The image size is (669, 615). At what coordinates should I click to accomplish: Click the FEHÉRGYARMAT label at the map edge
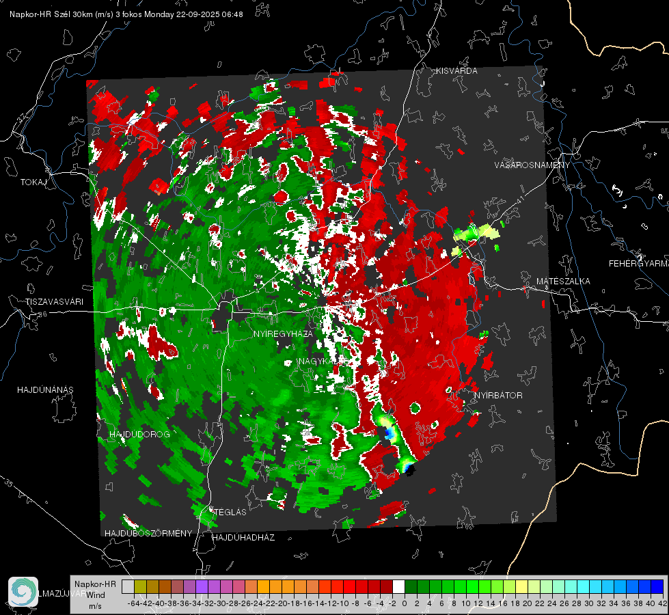pos(639,264)
